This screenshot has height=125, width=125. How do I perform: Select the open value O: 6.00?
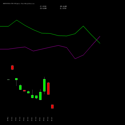(43, 8)
